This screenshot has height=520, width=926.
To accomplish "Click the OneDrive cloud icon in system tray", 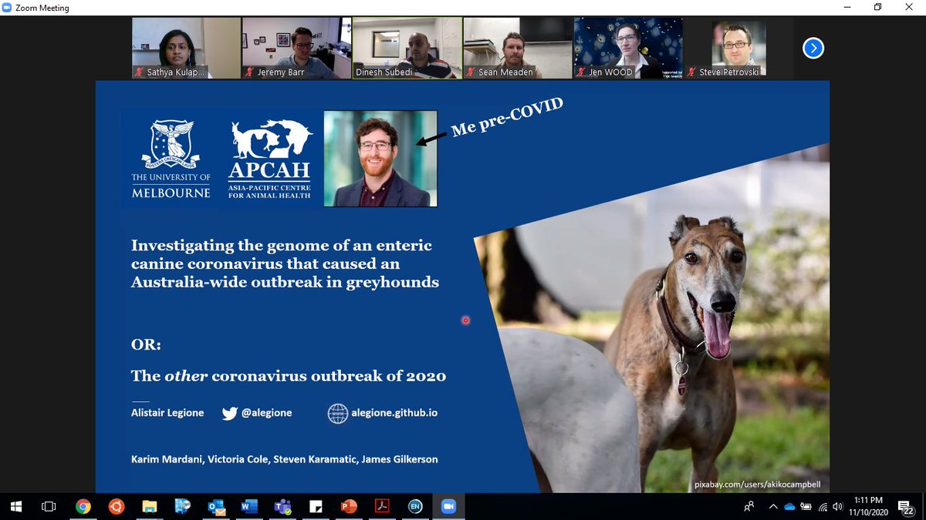I will (788, 507).
